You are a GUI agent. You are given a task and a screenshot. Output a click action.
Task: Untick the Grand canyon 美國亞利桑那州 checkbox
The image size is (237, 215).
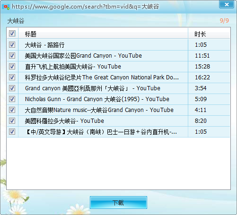[x=12, y=88]
